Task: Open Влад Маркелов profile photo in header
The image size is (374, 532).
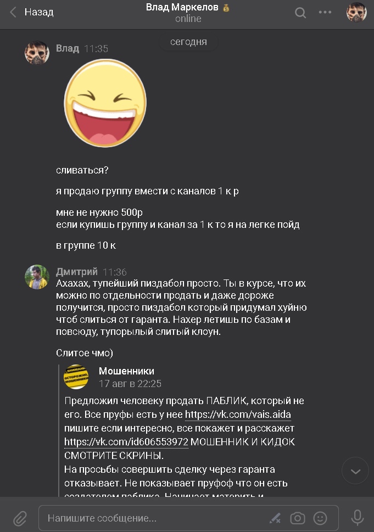Action: tap(356, 12)
